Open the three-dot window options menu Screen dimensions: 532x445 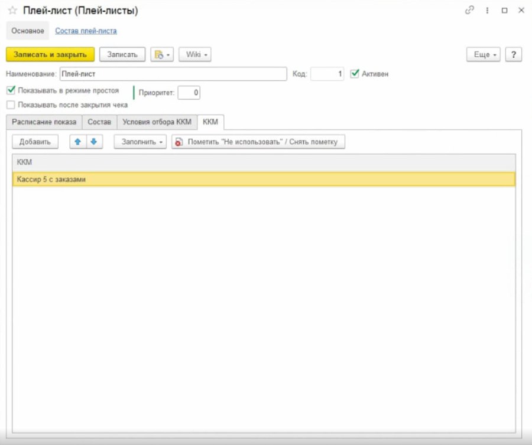click(x=487, y=11)
